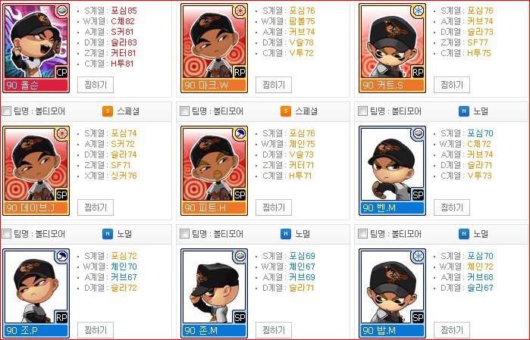Open the 90 데이브.J player card
Image resolution: width=530 pixels, height=340 pixels.
pyautogui.click(x=36, y=170)
